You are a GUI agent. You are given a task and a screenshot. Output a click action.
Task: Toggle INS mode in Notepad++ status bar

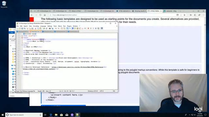[x=114, y=91]
